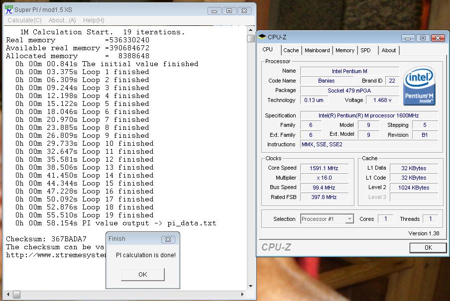The height and width of the screenshot is (301, 450).
Task: Click the Super PI vertical scroll up arrow
Action: click(250, 30)
